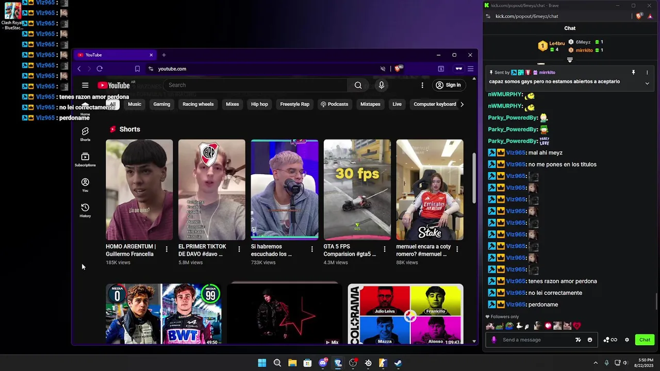Click the Kick chat scrollbar
The image size is (660, 371).
pyautogui.click(x=656, y=300)
